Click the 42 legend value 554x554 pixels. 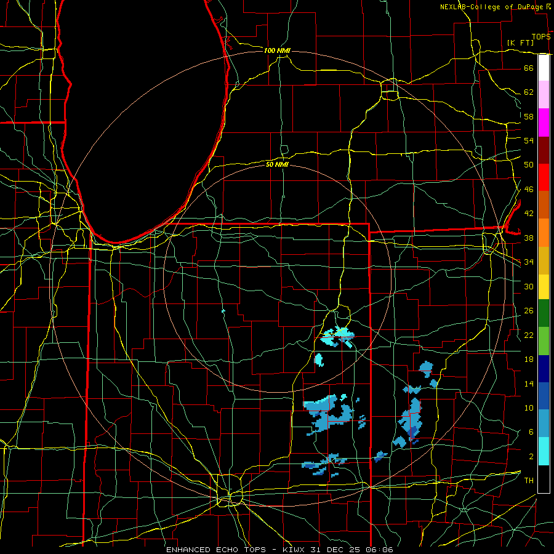click(529, 214)
